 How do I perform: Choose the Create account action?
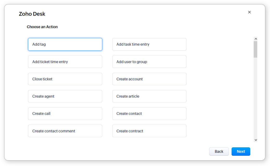click(x=149, y=79)
